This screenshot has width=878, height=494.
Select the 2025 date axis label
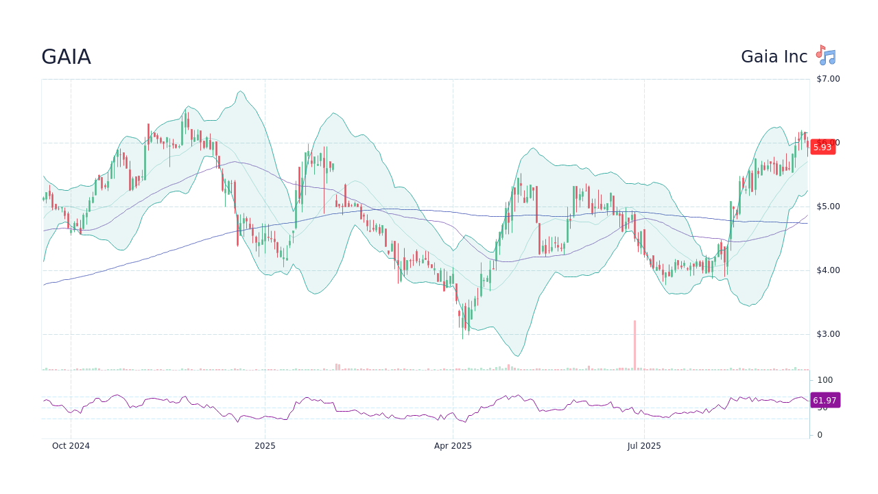tap(265, 446)
